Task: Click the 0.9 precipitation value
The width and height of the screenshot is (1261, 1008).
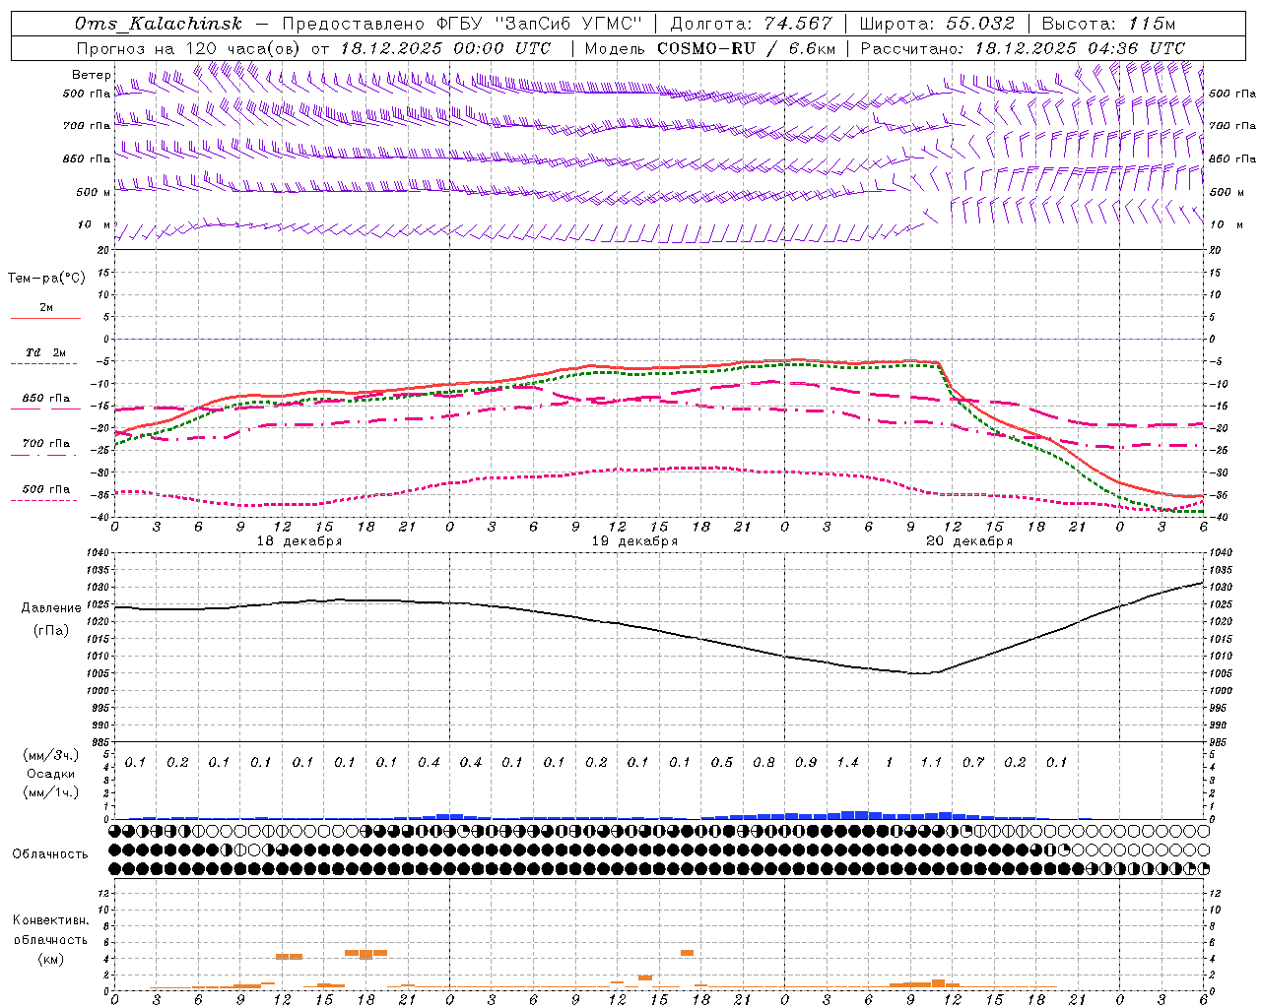Action: (806, 762)
